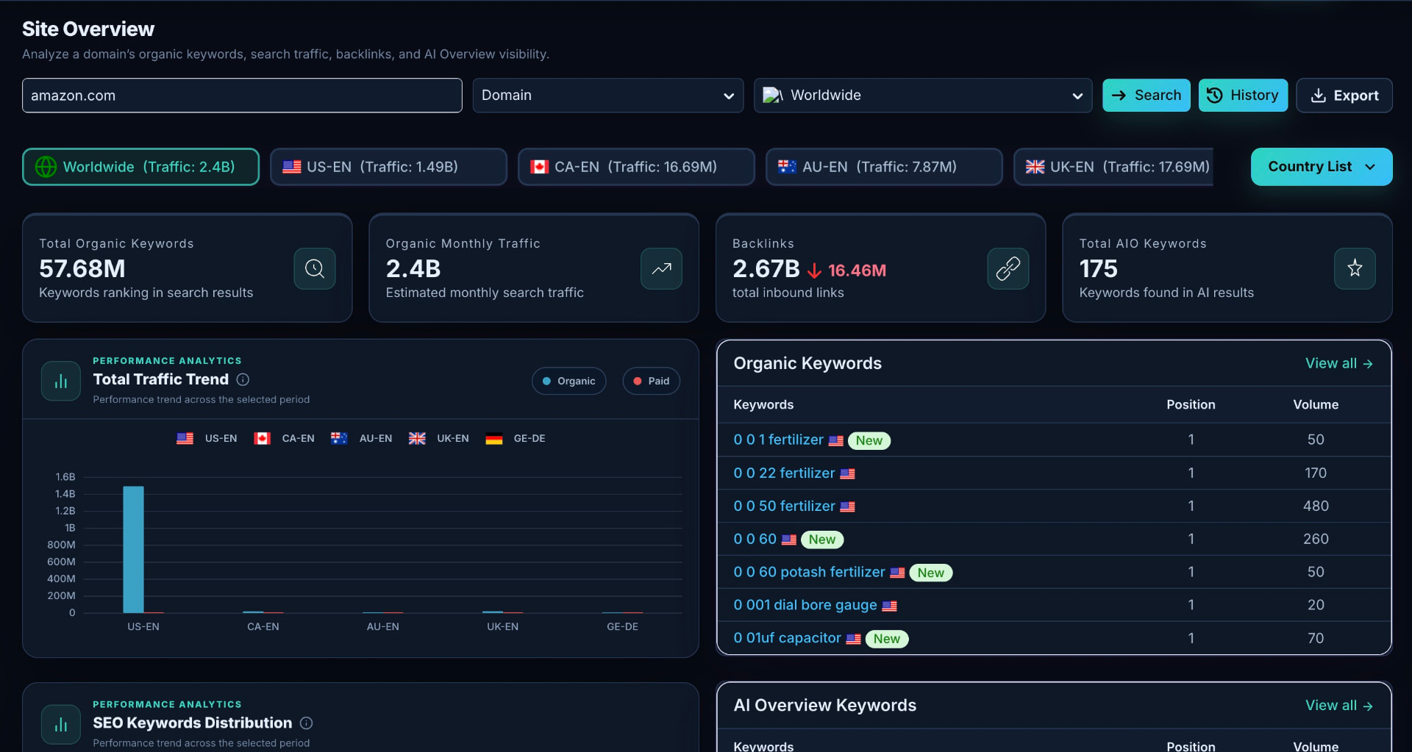Open keyword 0 0 50 fertilizer
Image resolution: width=1412 pixels, height=752 pixels.
coord(784,506)
